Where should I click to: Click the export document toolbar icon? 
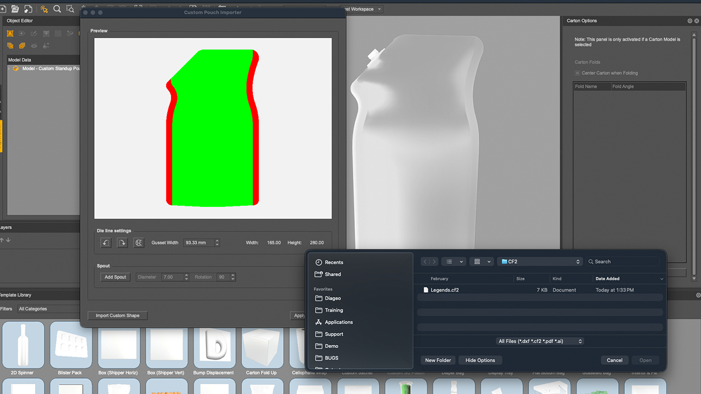[27, 9]
